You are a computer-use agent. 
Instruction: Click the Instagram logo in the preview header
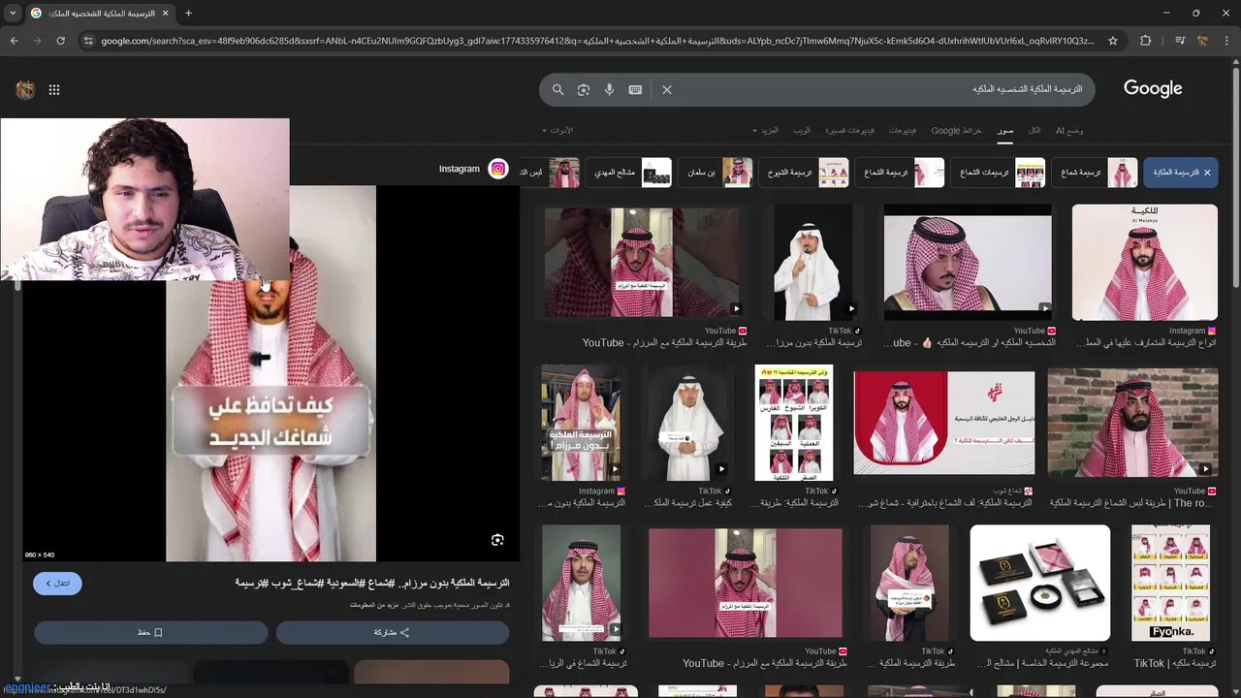(498, 169)
